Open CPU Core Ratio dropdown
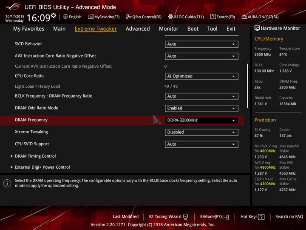This screenshot has width=306, height=230. click(201, 76)
